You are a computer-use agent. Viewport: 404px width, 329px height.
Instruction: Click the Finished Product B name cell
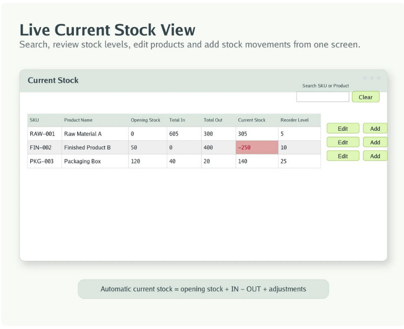(x=95, y=148)
